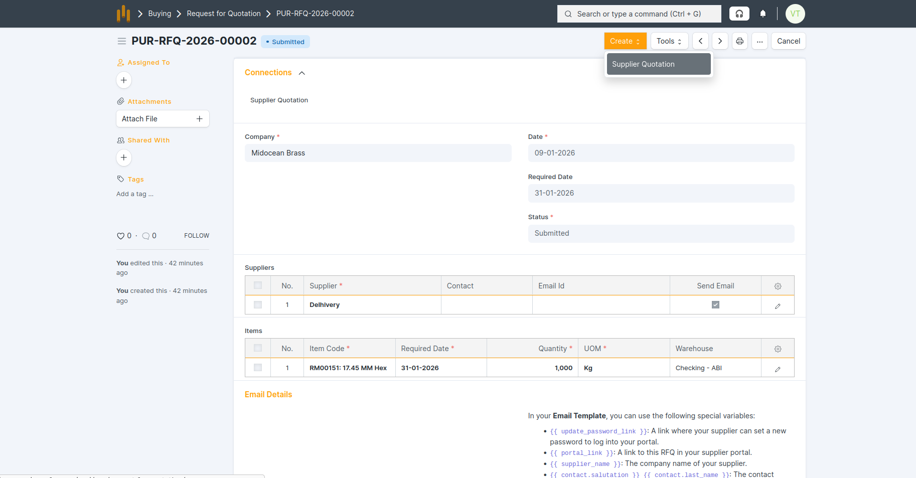Viewport: 916px width, 478px height.
Task: Toggle the sidebar hamburger icon
Action: [x=121, y=41]
